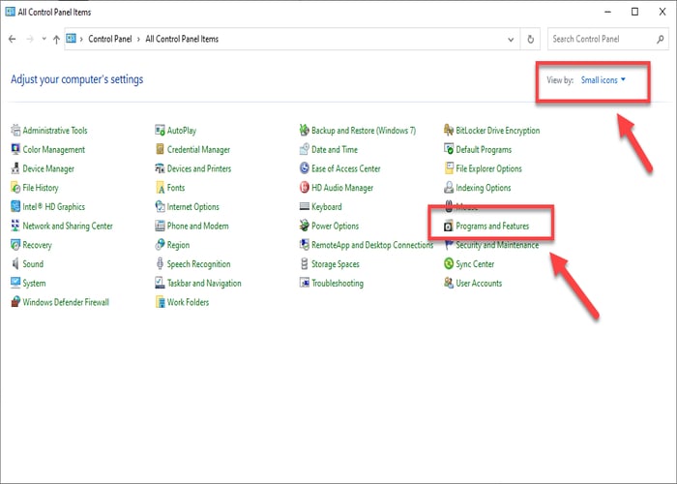This screenshot has width=677, height=484.
Task: Click the Forward navigation arrow
Action: (30, 39)
